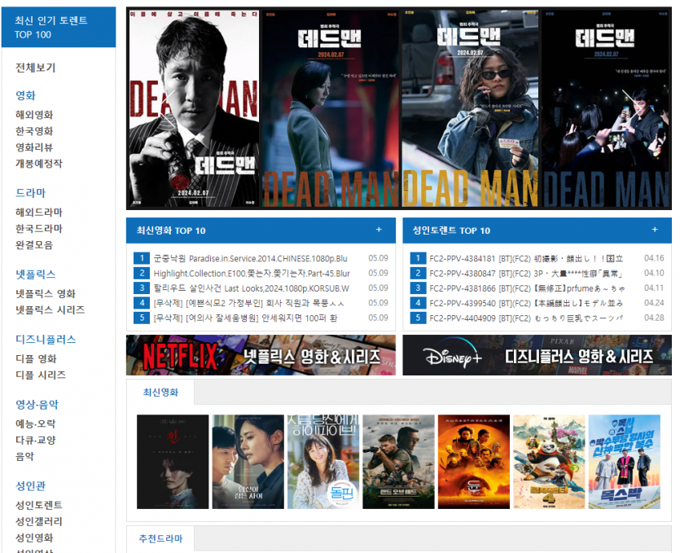Viewport: 680px width, 553px height.
Task: Go to 해외영화 category
Action: click(34, 115)
